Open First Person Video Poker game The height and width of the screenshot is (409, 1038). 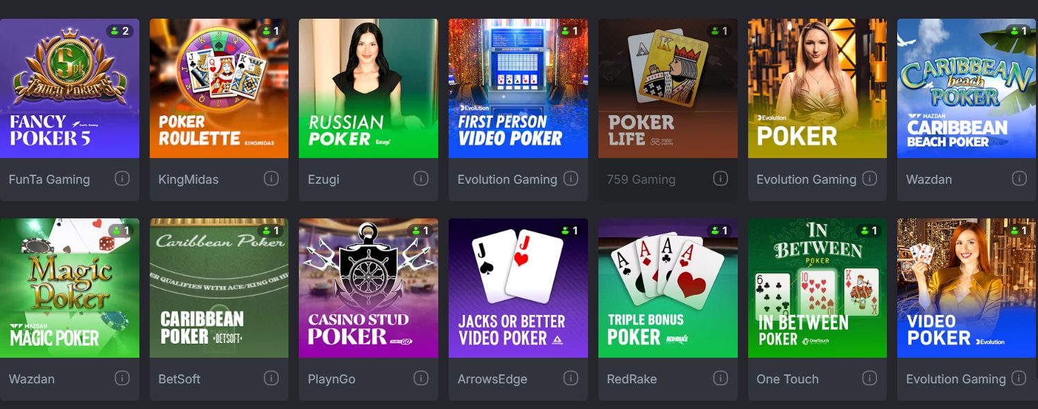[x=518, y=89]
